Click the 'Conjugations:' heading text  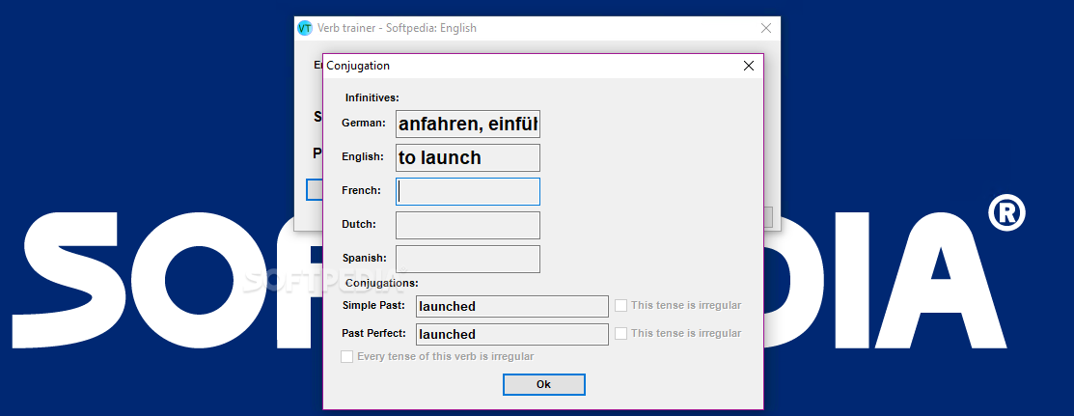(381, 283)
